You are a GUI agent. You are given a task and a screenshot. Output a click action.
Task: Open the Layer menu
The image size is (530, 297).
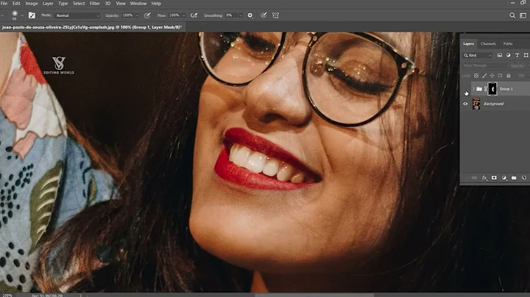(x=48, y=4)
